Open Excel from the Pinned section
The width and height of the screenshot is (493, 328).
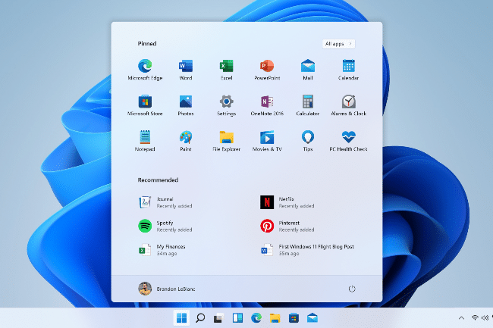[226, 66]
